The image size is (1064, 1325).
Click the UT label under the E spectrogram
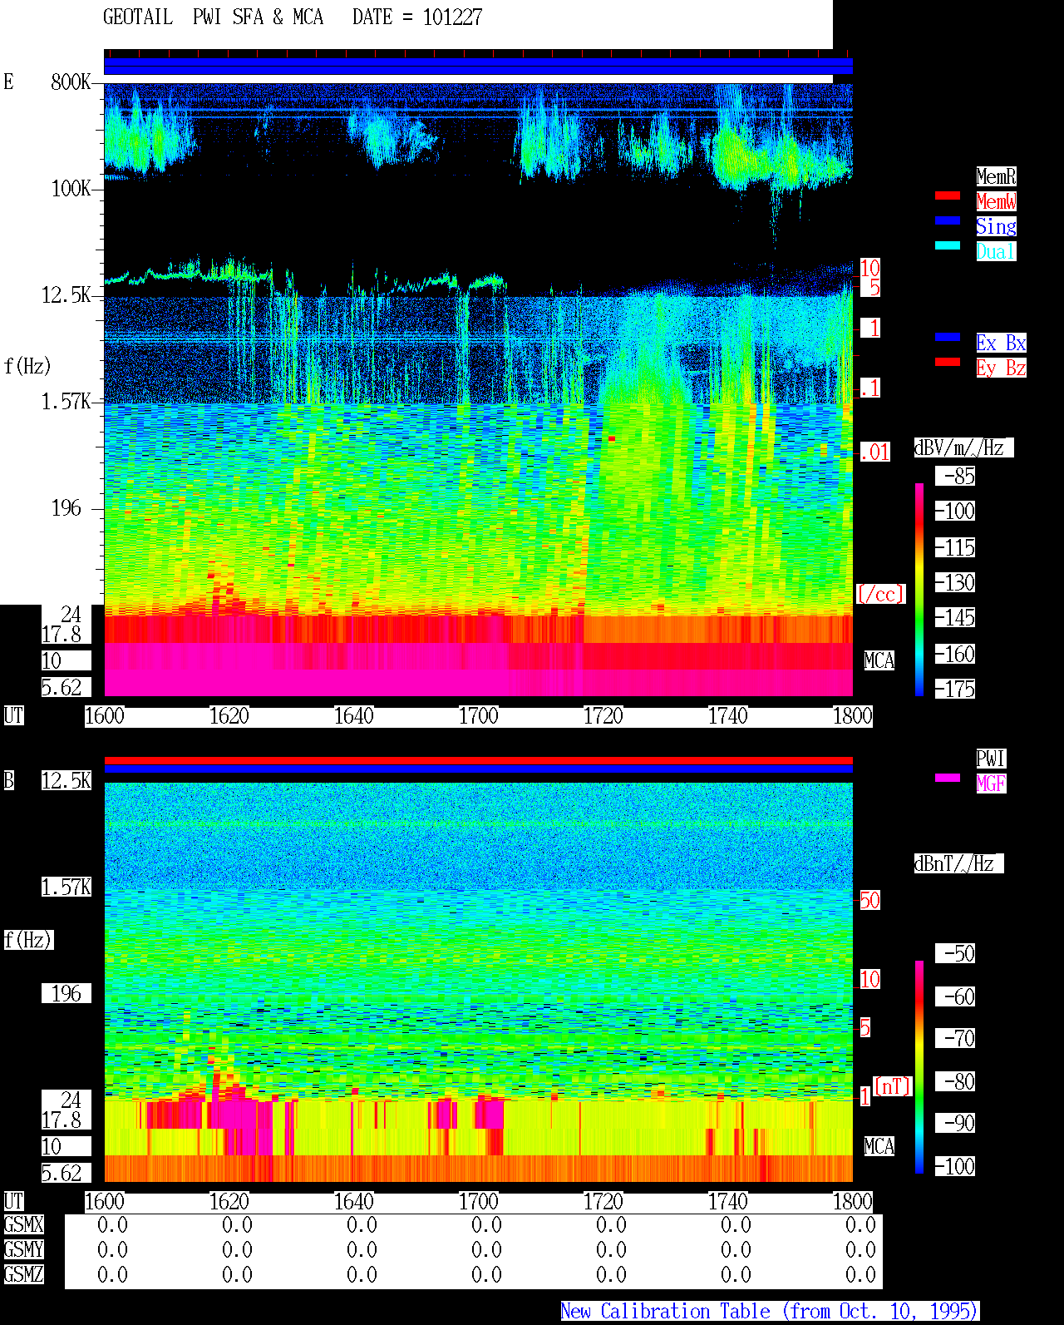point(13,716)
